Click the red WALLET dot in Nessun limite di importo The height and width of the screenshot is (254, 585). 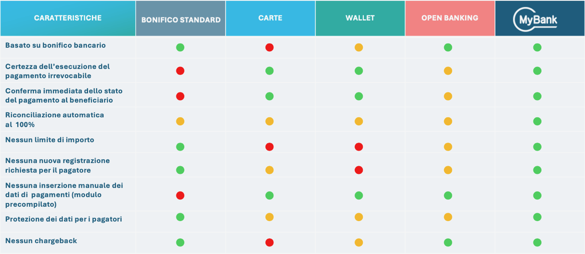tap(359, 147)
